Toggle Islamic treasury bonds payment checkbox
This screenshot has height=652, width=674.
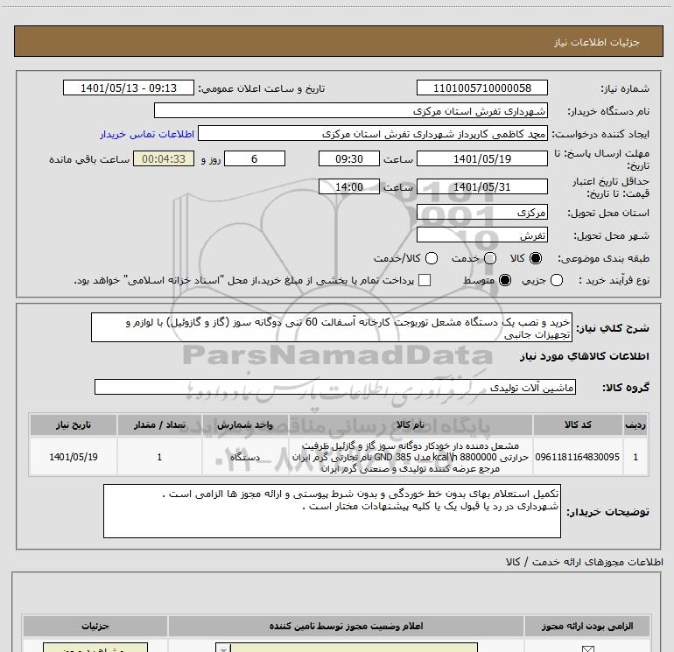tap(425, 280)
